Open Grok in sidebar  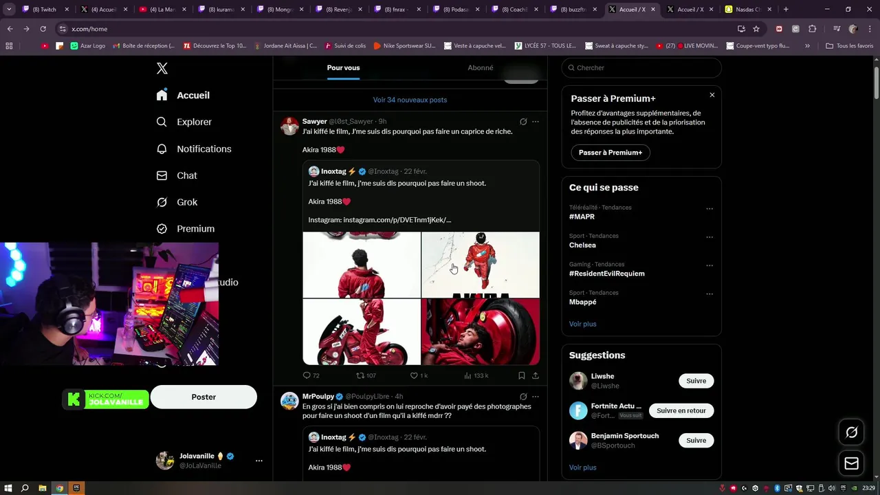point(177,202)
